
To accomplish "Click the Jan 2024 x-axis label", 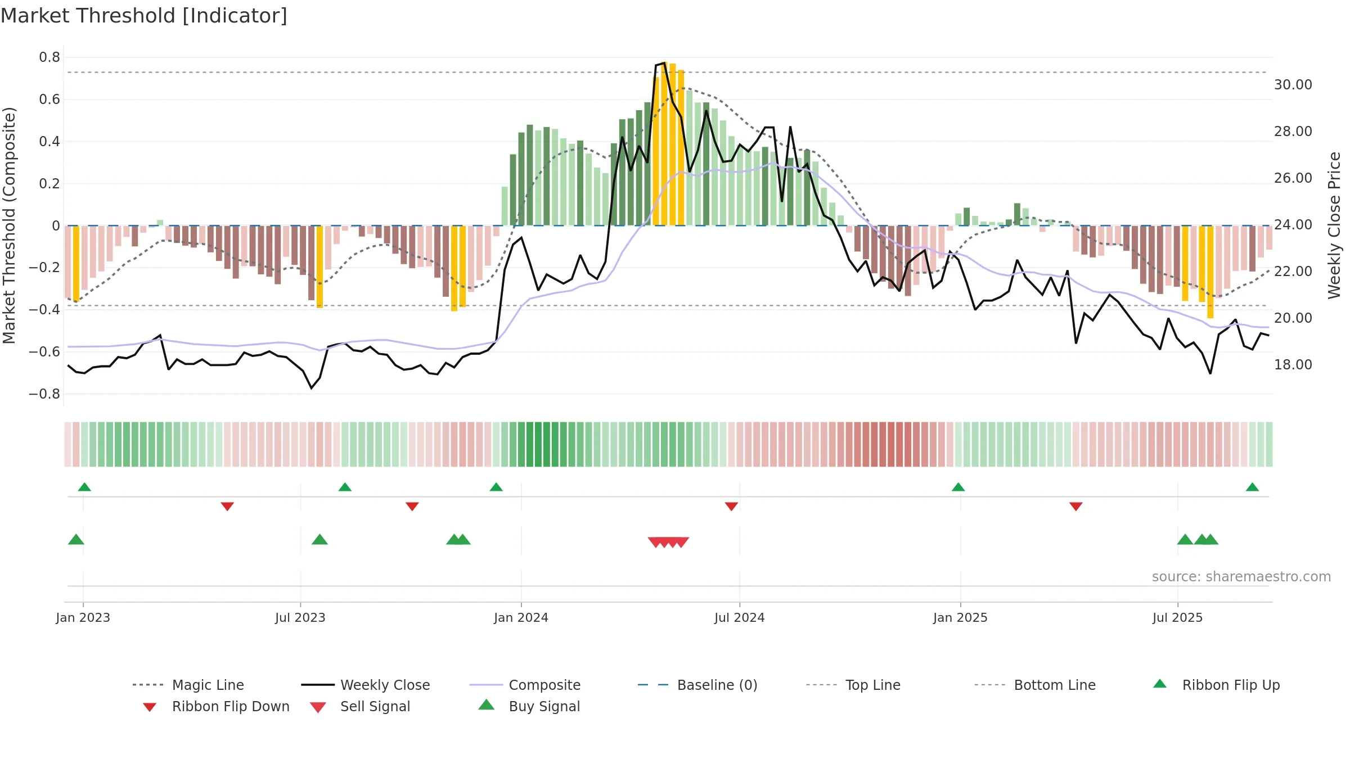I will tap(521, 617).
